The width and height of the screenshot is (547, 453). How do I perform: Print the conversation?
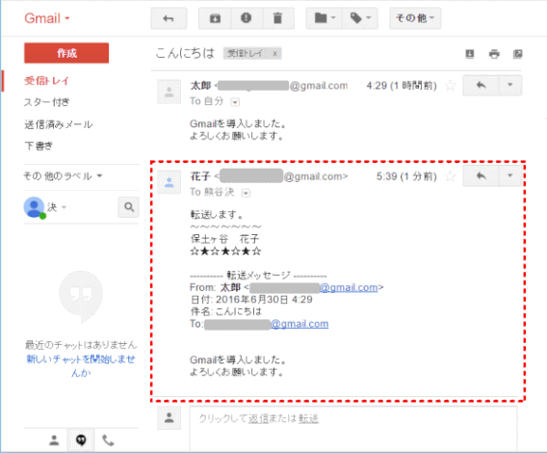tap(494, 54)
